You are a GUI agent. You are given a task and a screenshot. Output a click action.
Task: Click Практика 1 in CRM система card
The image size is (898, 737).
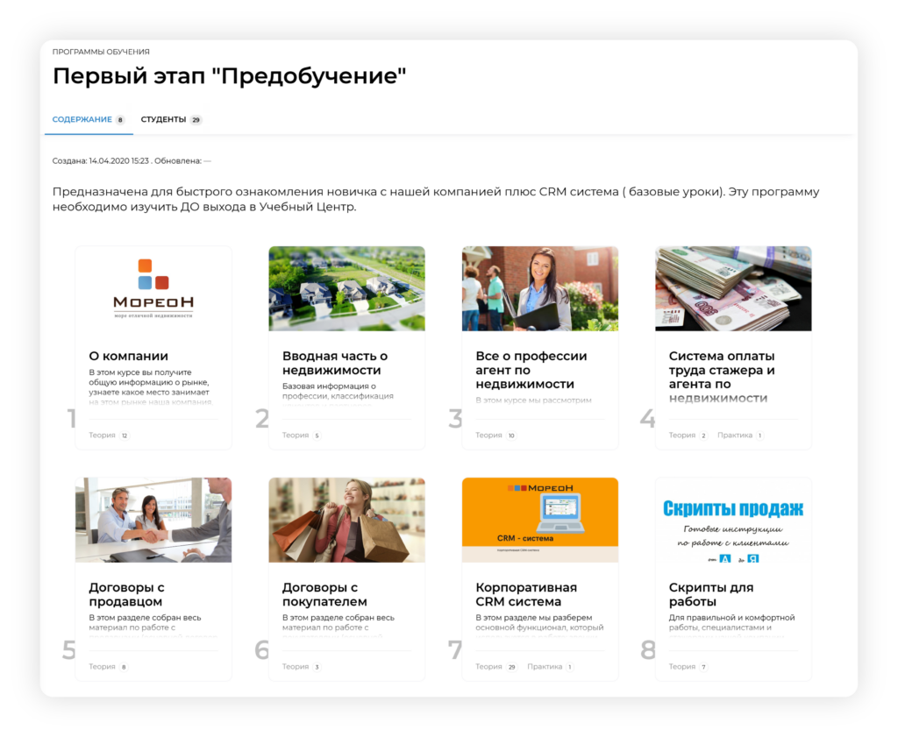tap(551, 667)
